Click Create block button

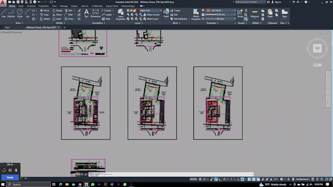click(175, 10)
